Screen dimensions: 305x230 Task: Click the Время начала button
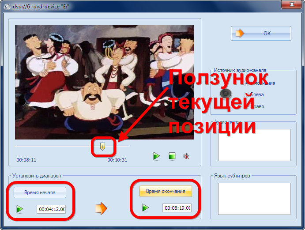(x=40, y=192)
